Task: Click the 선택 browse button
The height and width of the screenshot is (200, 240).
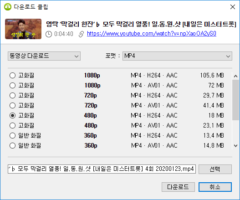Action: 215,169
